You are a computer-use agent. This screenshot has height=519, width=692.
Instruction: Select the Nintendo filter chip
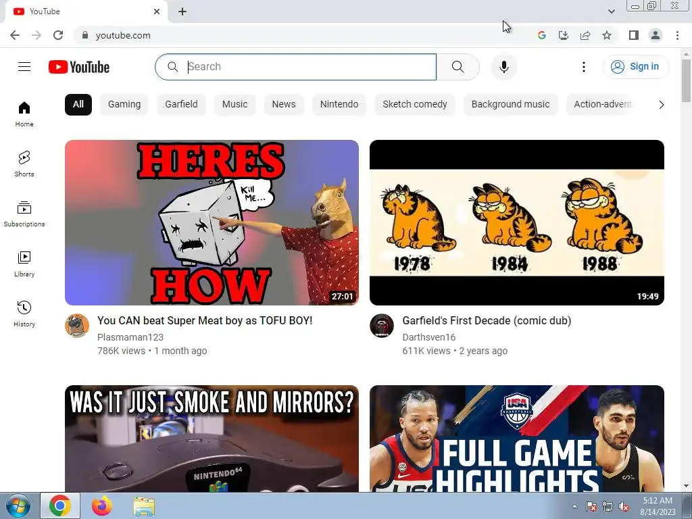[339, 105]
